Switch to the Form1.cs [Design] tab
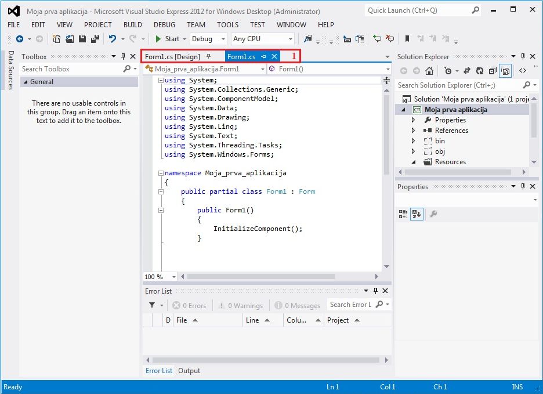This screenshot has width=543, height=394. point(172,57)
